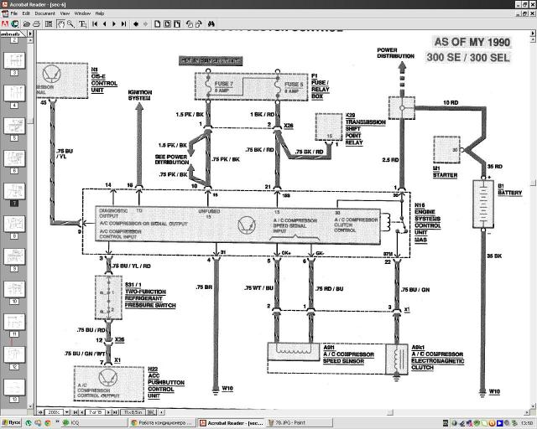Select the Hand tool
537x429 pixels.
click(60, 24)
